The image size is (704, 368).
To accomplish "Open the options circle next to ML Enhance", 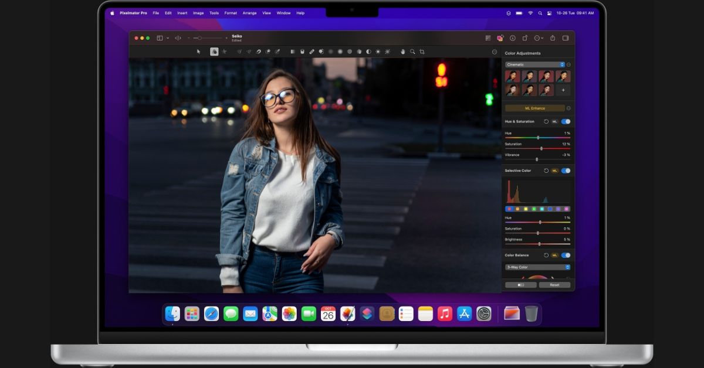I will (568, 108).
